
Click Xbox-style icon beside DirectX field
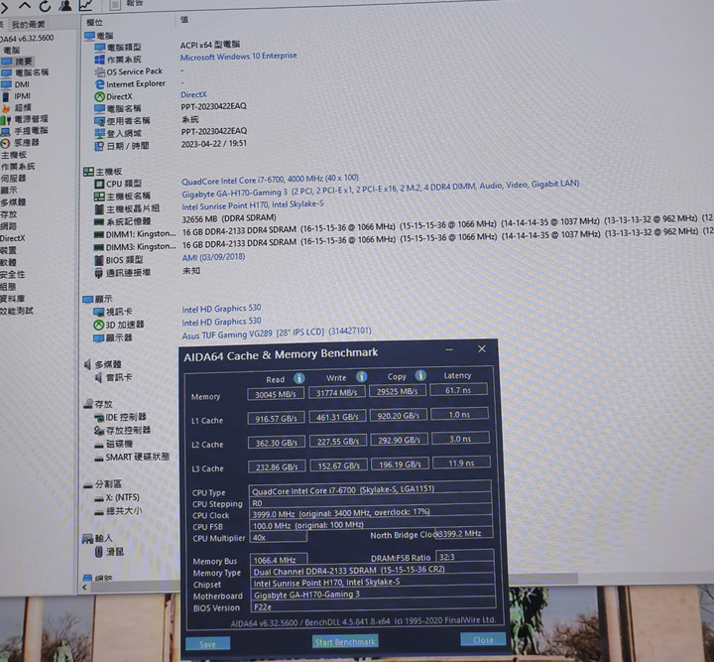100,96
